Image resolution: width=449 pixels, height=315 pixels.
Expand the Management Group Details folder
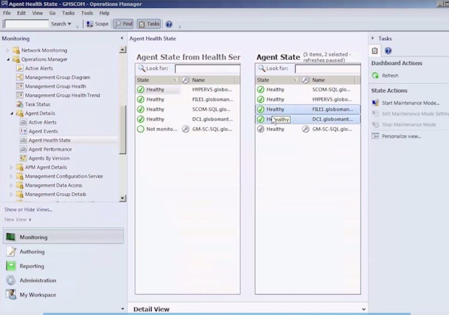(12, 194)
